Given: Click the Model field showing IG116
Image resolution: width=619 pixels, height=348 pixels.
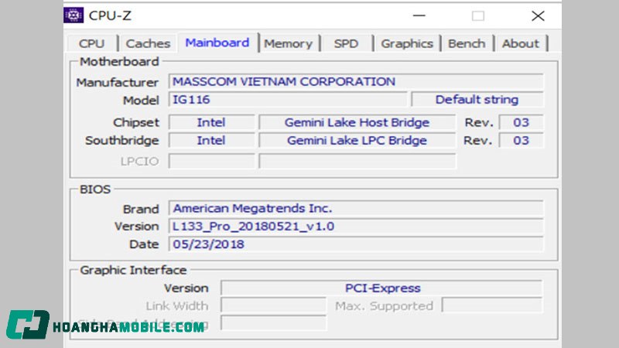Looking at the screenshot, I should click(x=287, y=99).
